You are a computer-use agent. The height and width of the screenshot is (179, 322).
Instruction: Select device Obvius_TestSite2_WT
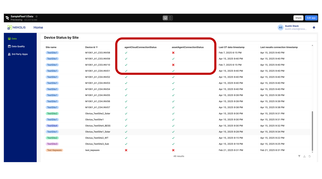pyautogui.click(x=97, y=138)
